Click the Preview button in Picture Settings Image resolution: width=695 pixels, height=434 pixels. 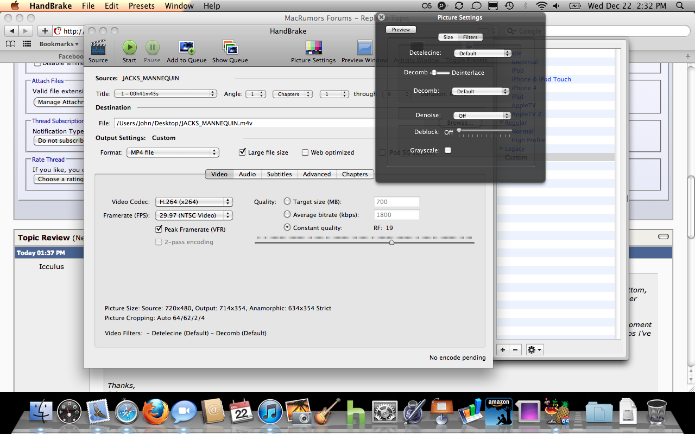[401, 30]
